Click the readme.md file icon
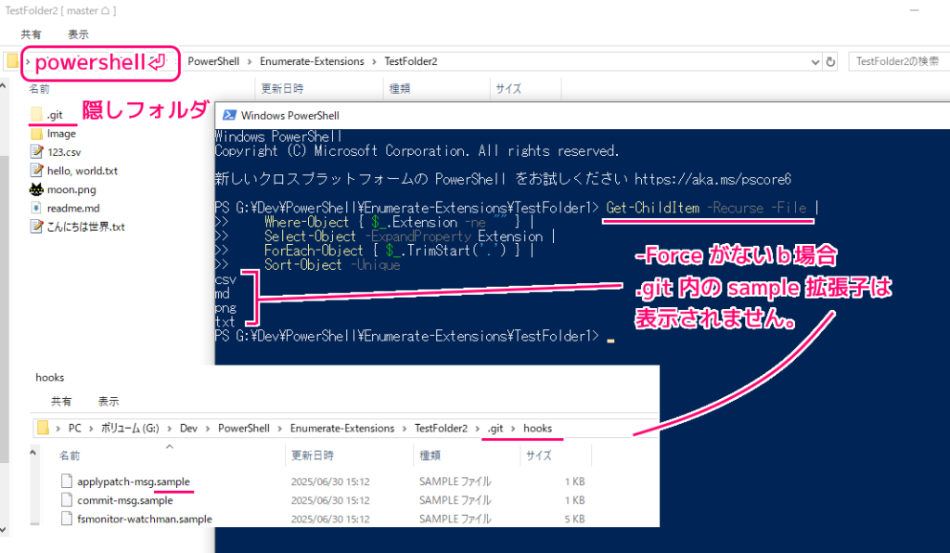950x553 pixels. click(36, 208)
